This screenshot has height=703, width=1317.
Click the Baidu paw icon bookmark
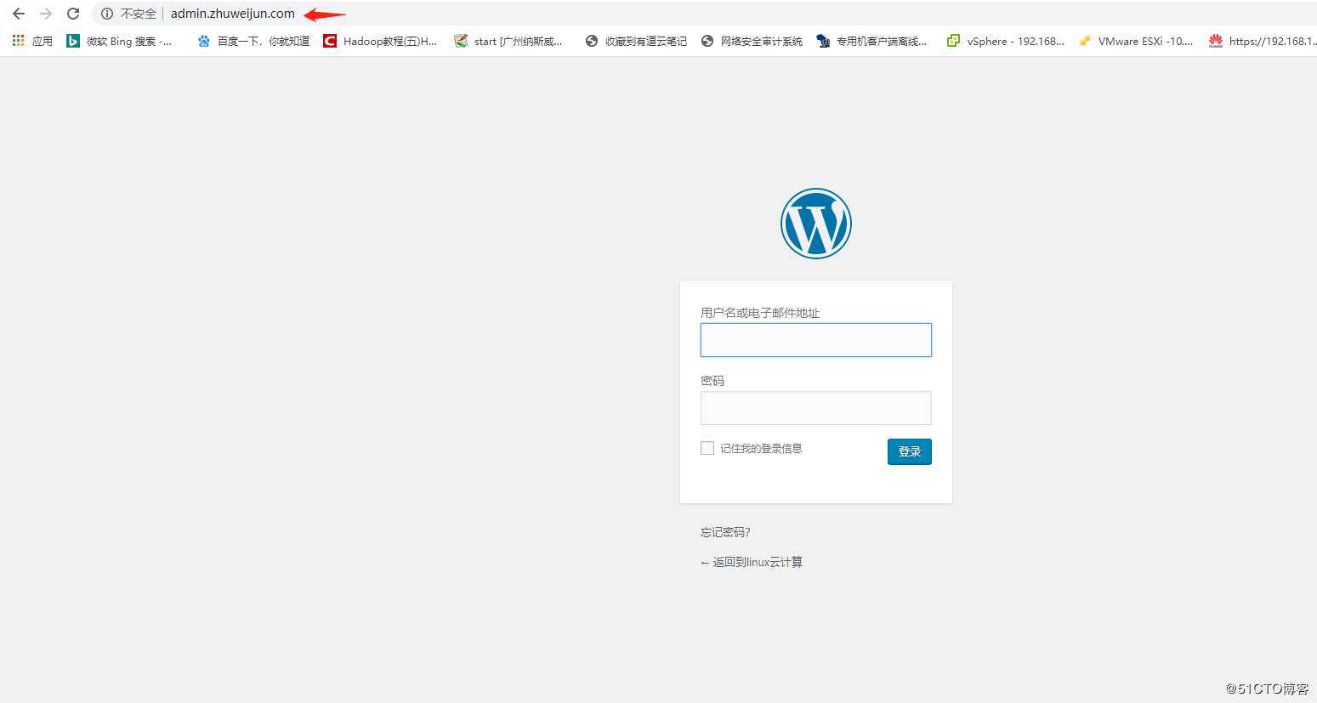(203, 41)
